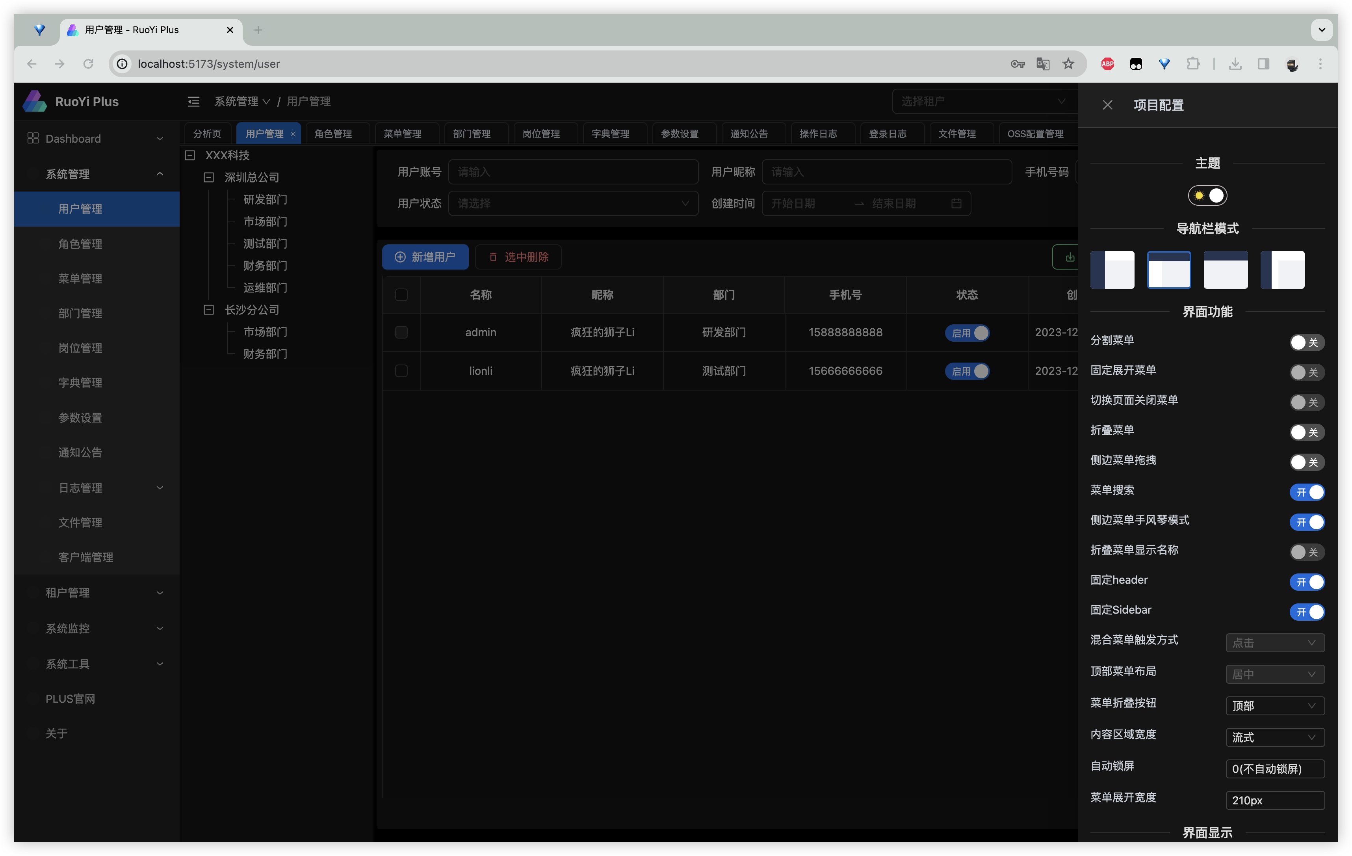Check the checkbox for the admin row

[401, 333]
